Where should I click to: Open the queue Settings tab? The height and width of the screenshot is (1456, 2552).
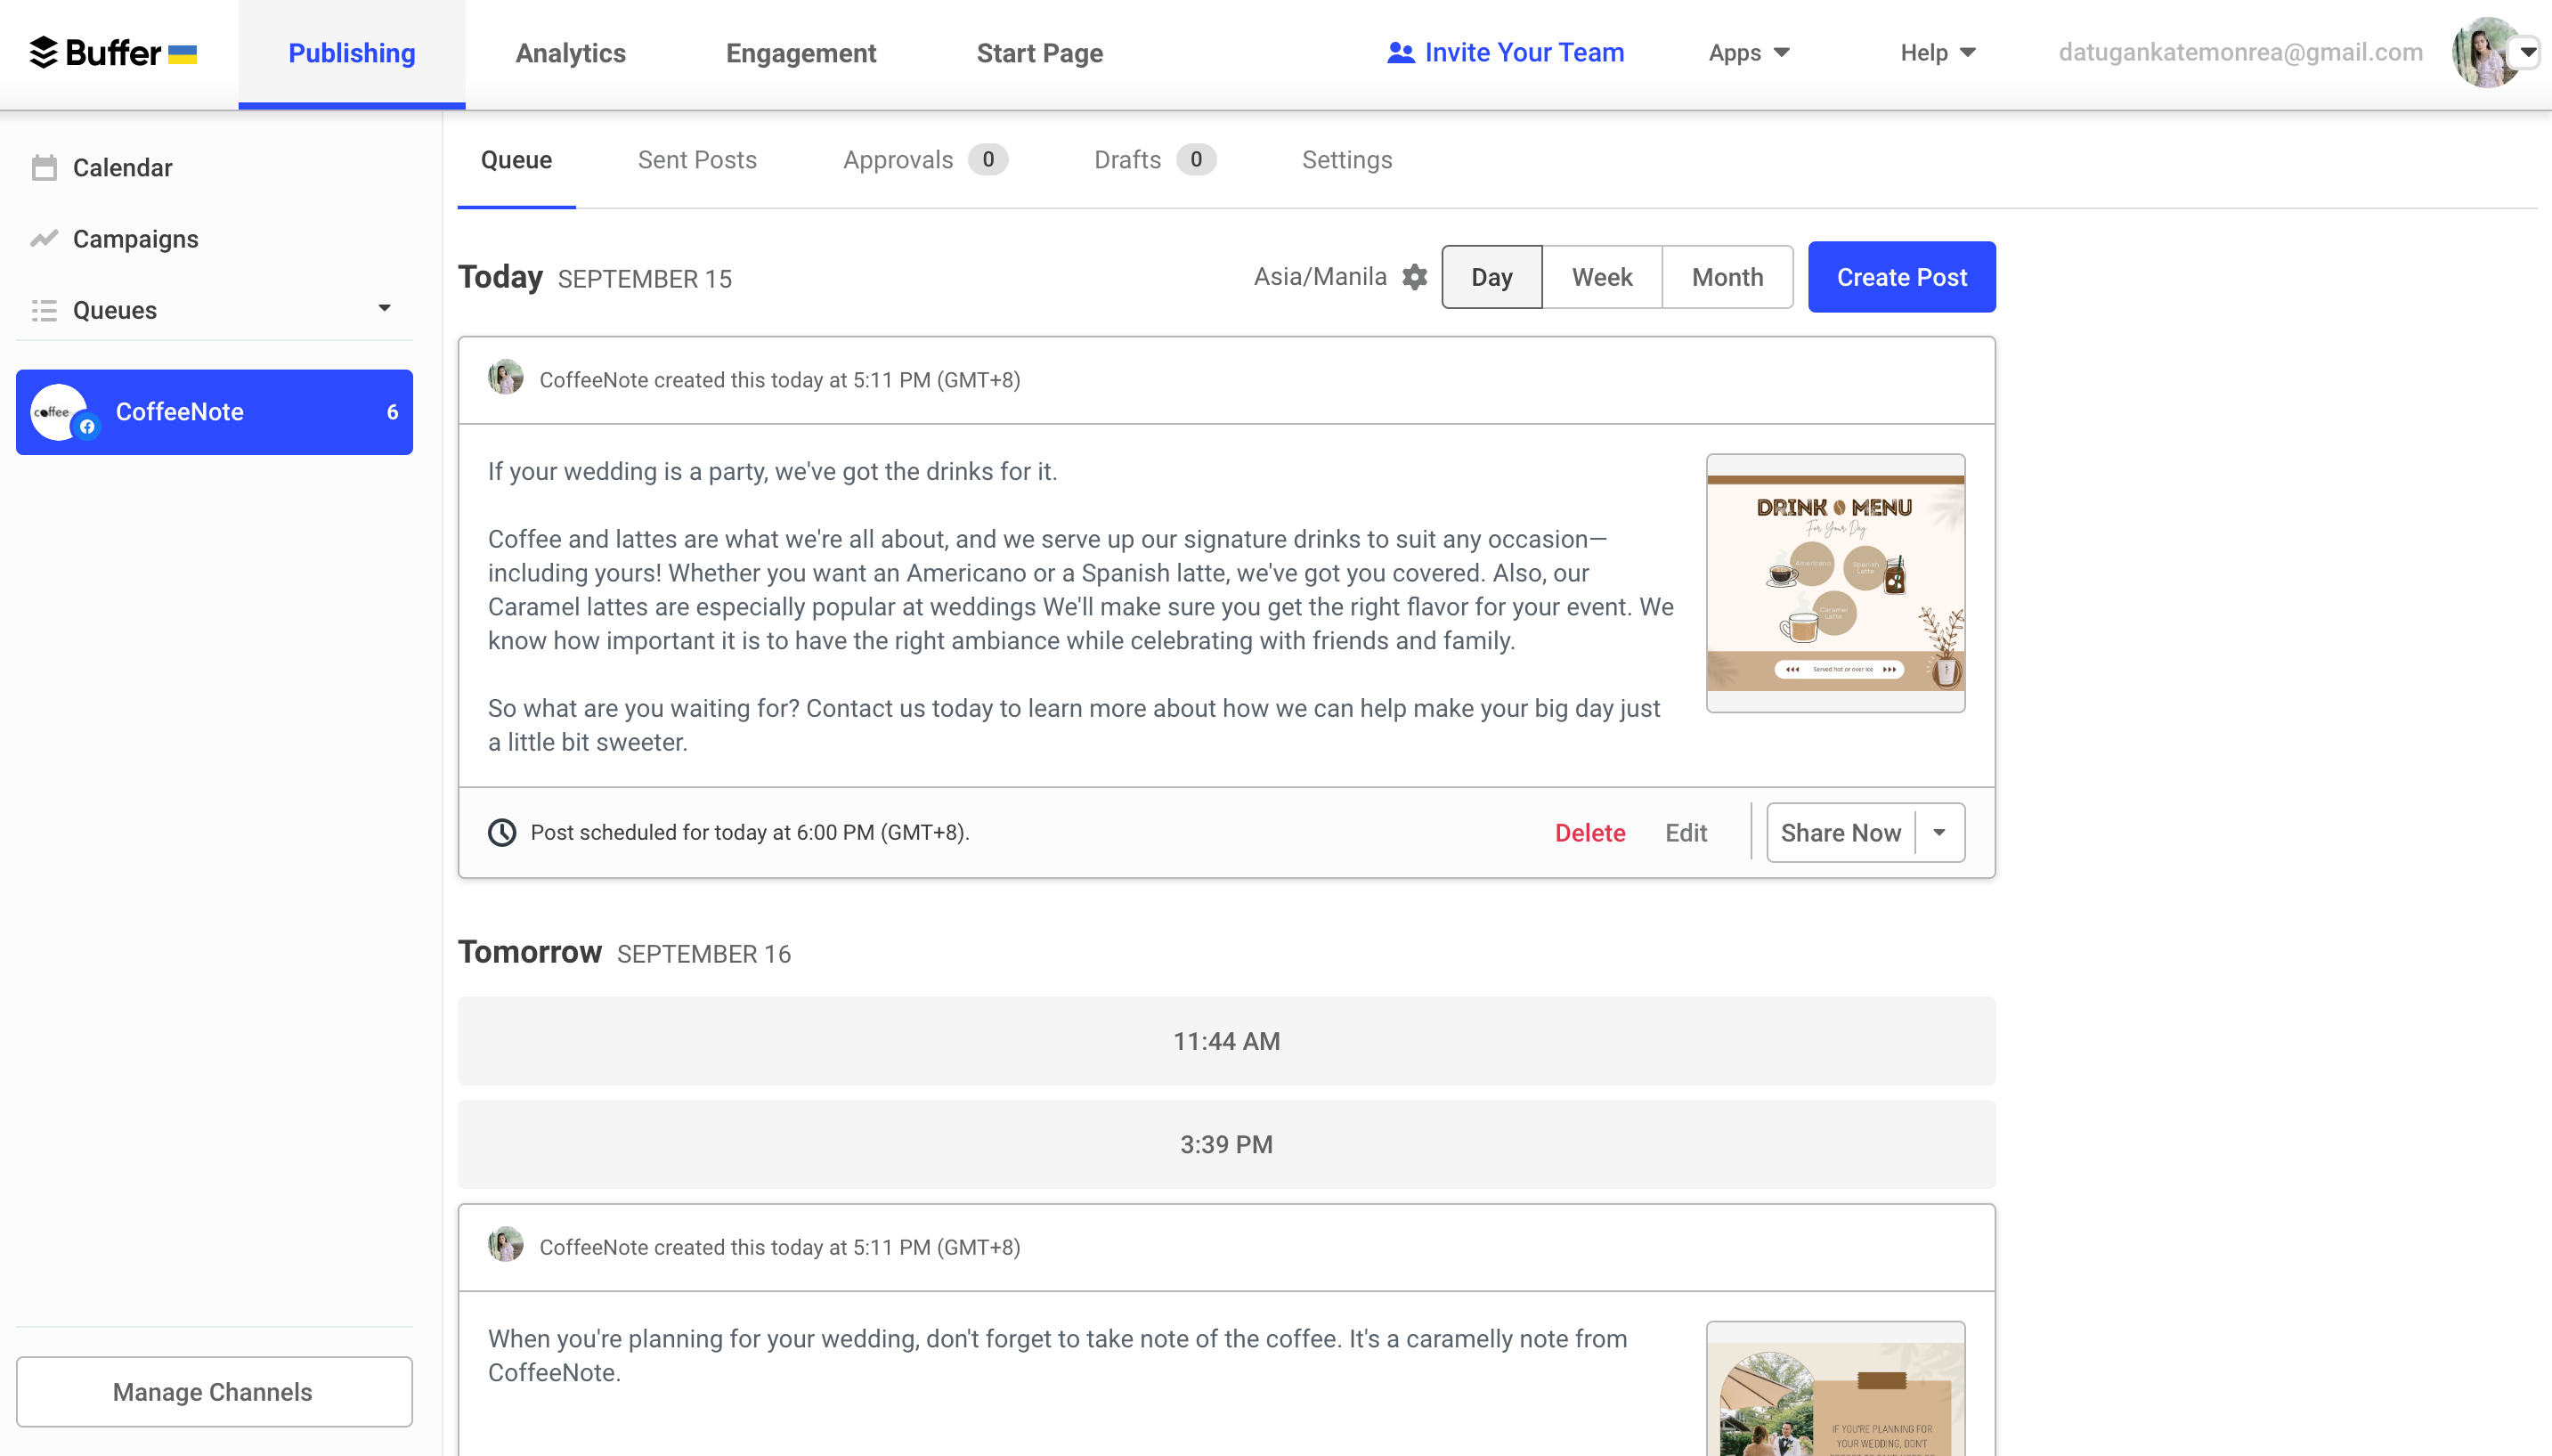click(x=1347, y=160)
